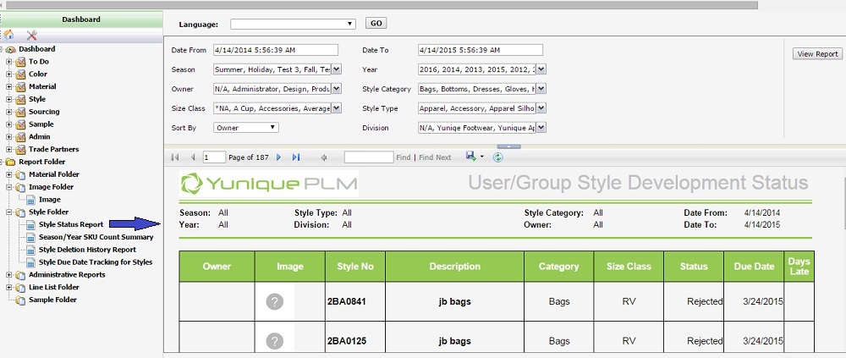Open Style Due Date Tracking for Styles
The image size is (846, 358).
(96, 262)
